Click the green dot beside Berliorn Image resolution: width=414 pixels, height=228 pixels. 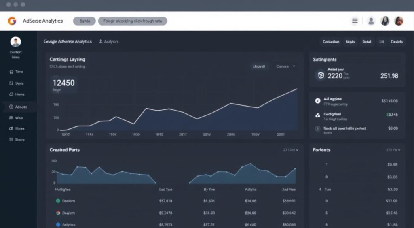(x=58, y=201)
